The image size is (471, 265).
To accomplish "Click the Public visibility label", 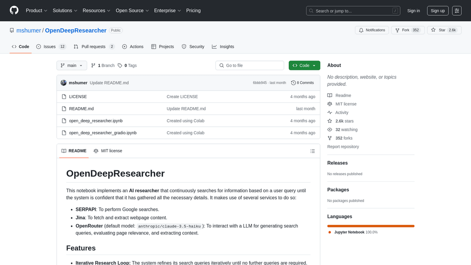I will [116, 31].
